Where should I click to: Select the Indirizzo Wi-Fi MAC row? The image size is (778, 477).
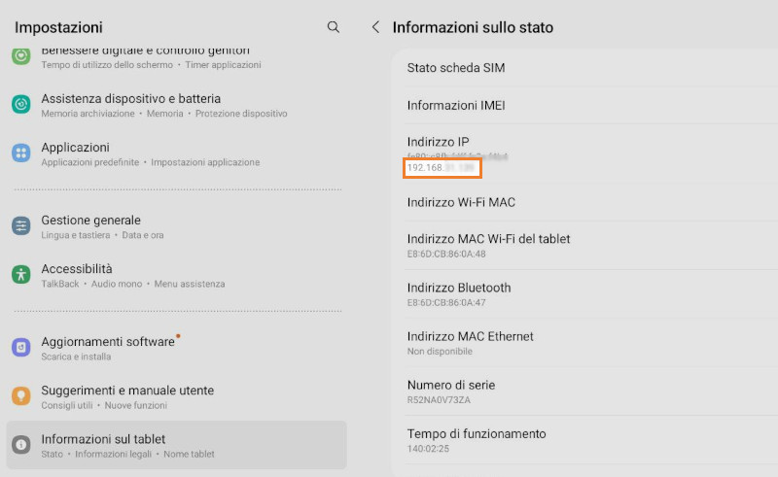590,202
